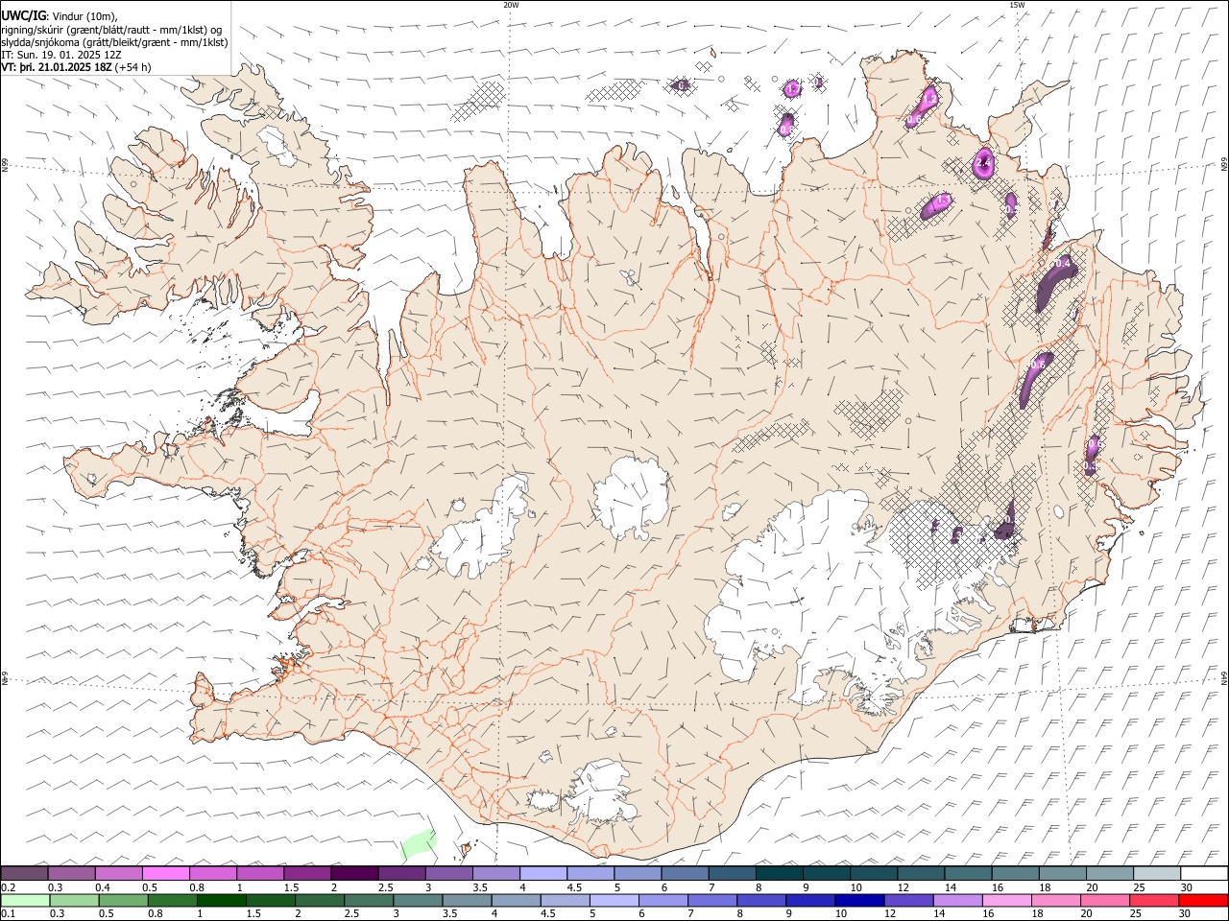Viewport: 1229px width, 921px height.
Task: Select the deep blue 10 swatch in rain legend
Action: [858, 900]
